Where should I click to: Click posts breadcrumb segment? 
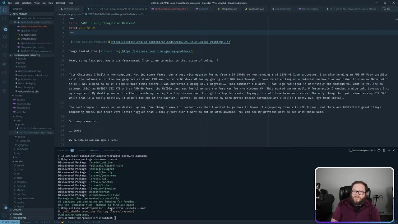[x=78, y=14]
